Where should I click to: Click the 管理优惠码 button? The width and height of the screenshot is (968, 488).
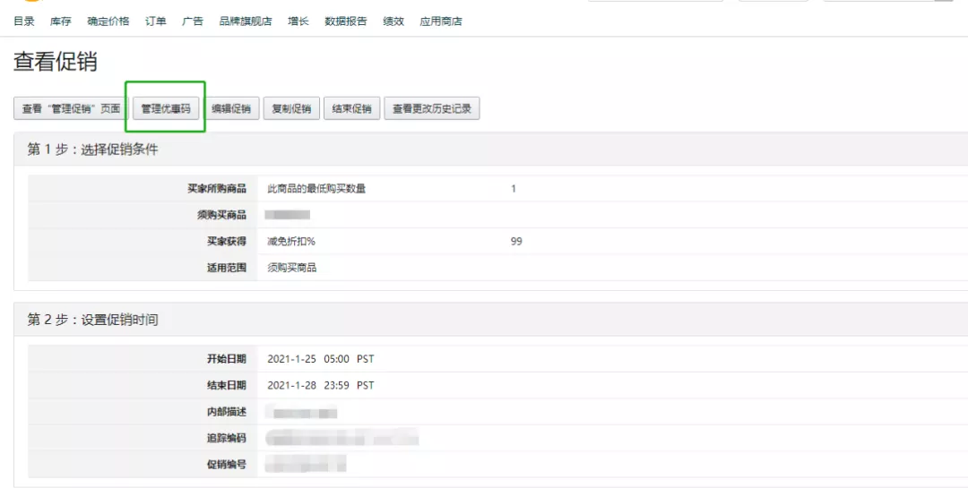pos(166,108)
